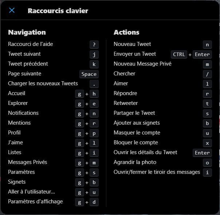Click the 'm' key for Nouveau Message Privé
220x215 pixels.
click(207, 64)
